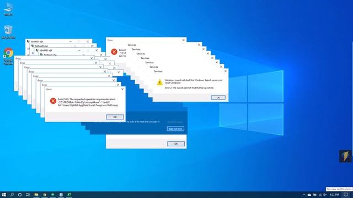Open the Recycle Bin desktop icon

[8, 32]
